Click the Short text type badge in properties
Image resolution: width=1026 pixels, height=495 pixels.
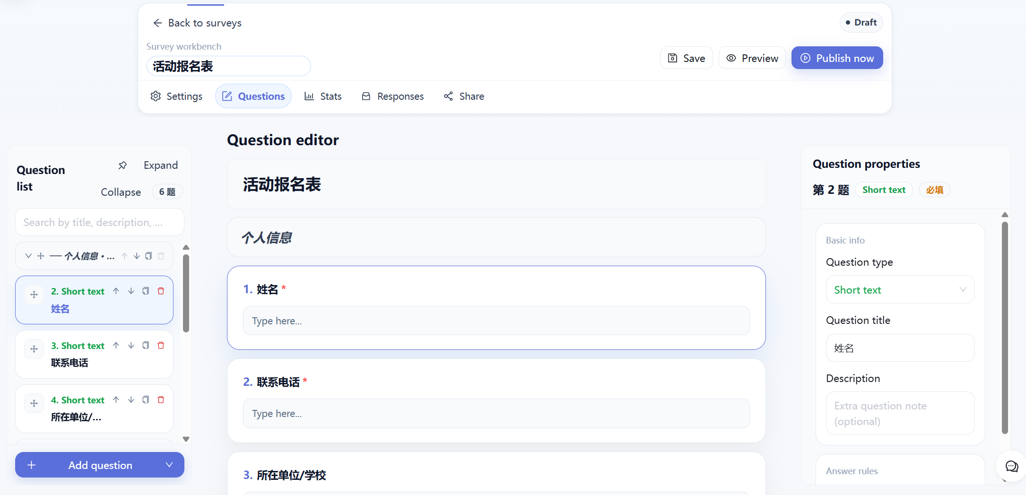click(883, 190)
